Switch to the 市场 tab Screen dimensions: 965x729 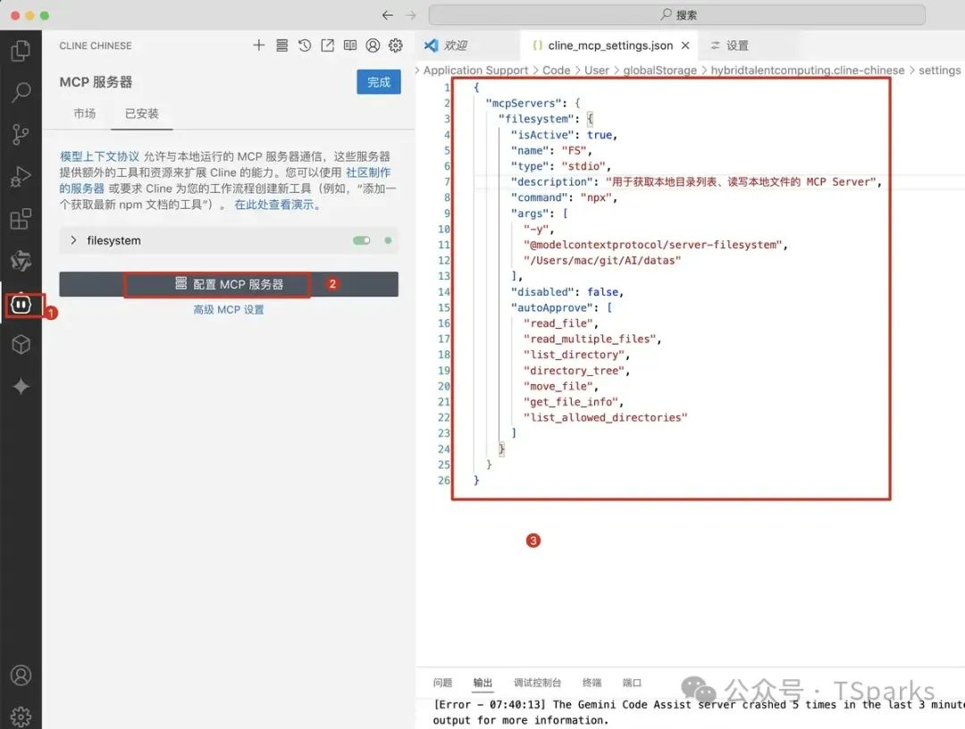pos(85,113)
